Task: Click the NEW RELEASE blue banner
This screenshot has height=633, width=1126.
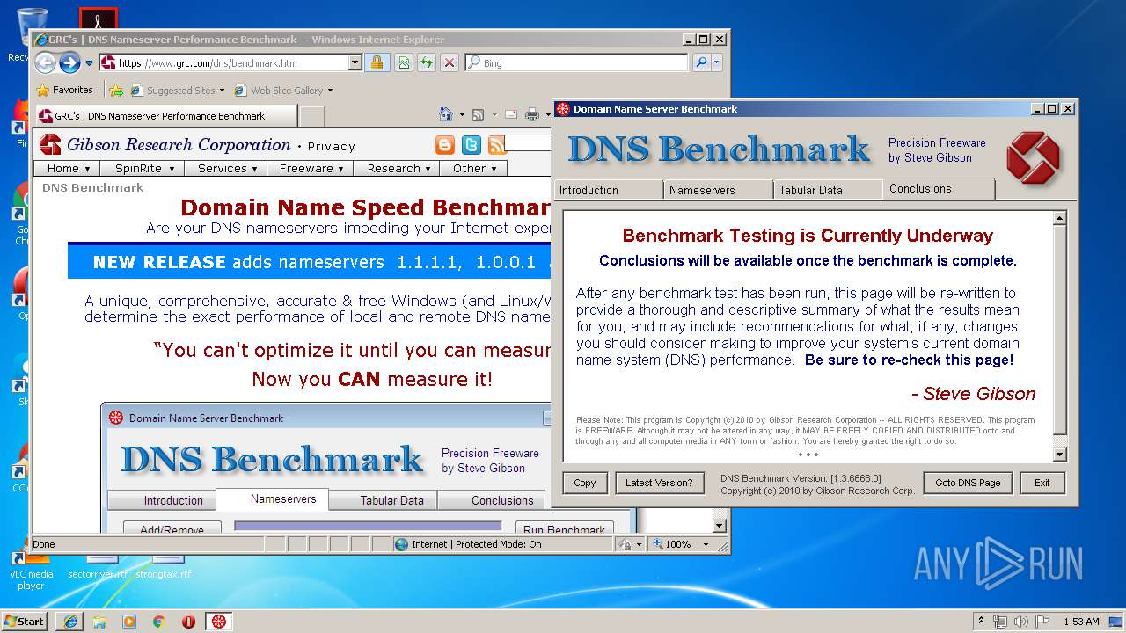Action: click(x=310, y=262)
